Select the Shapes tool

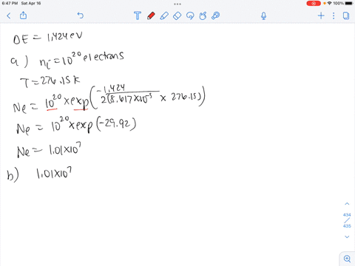coord(203,16)
